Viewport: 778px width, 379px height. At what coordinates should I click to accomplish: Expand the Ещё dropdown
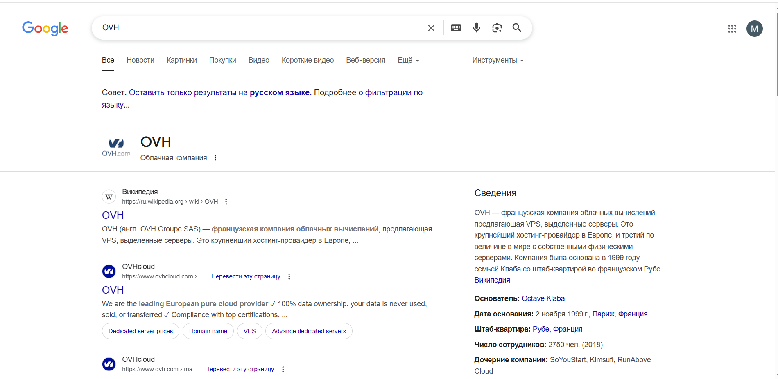[x=408, y=60]
